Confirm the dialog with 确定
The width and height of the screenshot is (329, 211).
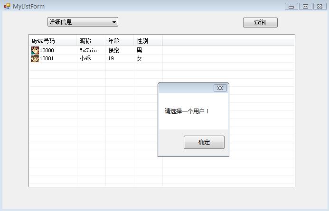coord(204,142)
